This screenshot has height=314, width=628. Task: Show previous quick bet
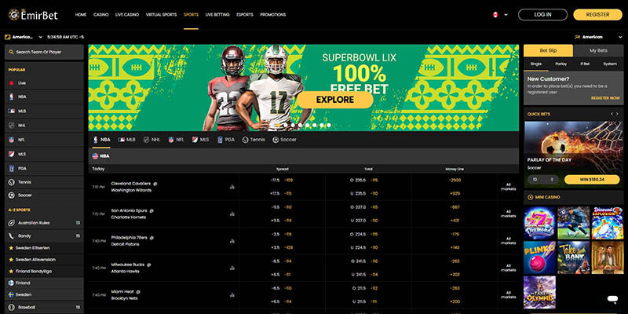point(612,113)
